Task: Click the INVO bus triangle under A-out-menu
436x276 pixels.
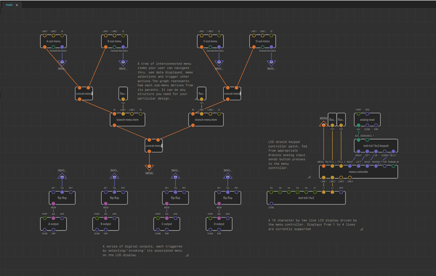Action: 62,63
